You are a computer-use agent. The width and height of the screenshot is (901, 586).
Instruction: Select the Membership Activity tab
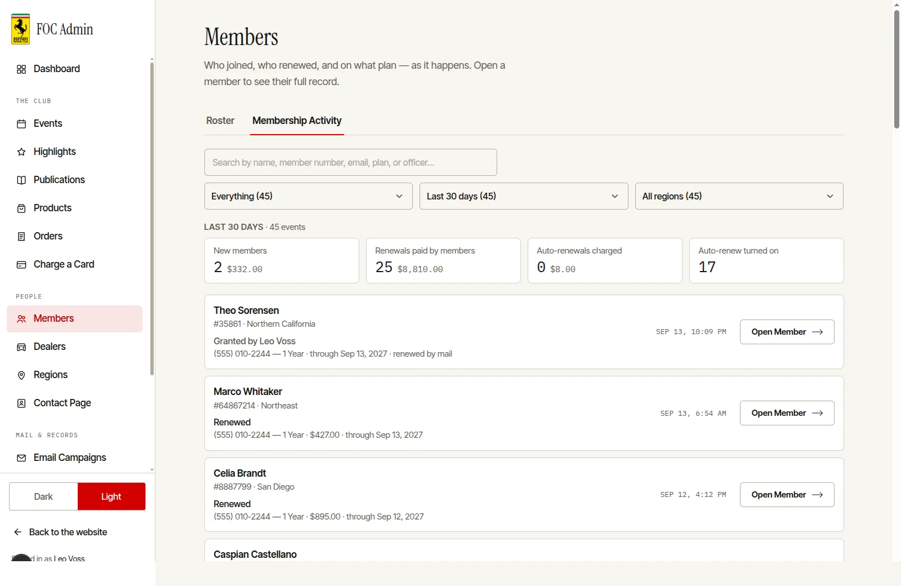pos(297,121)
